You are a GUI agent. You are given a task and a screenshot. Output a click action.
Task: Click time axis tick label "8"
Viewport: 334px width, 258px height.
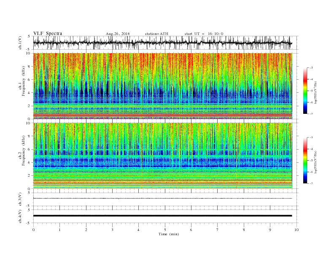point(244,230)
